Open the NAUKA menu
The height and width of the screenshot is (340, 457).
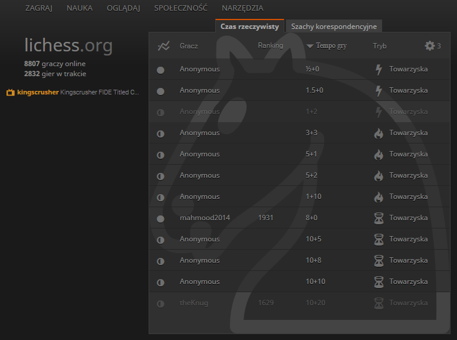tap(80, 8)
